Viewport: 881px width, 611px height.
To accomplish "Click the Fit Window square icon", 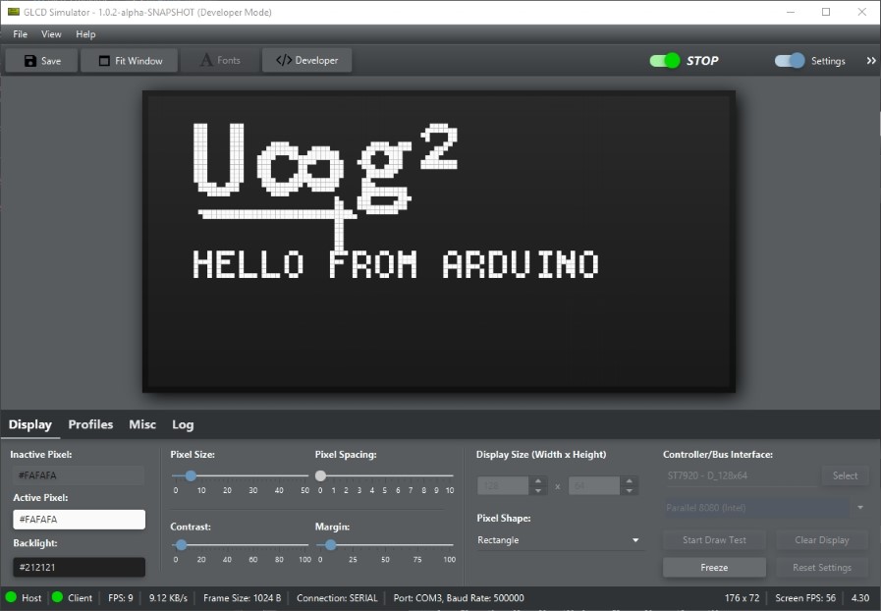I will click(104, 61).
